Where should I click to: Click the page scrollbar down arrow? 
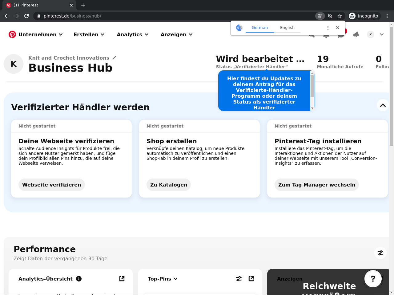pos(392,292)
